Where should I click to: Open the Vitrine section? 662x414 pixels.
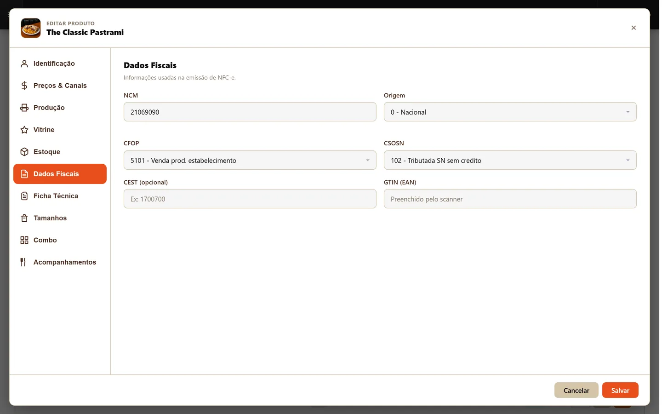coord(60,130)
